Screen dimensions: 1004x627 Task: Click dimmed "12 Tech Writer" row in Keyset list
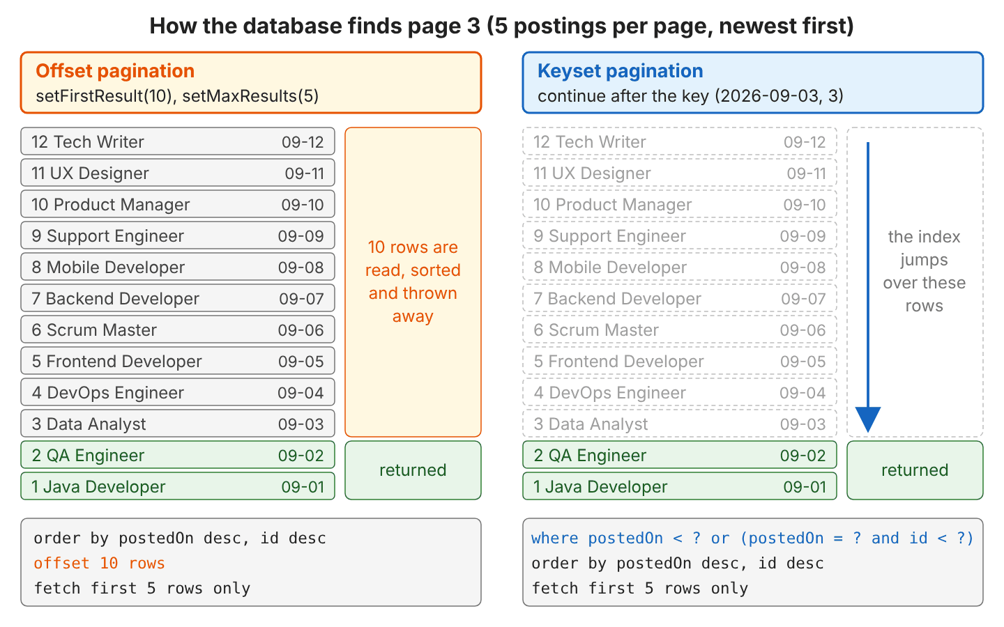point(680,141)
